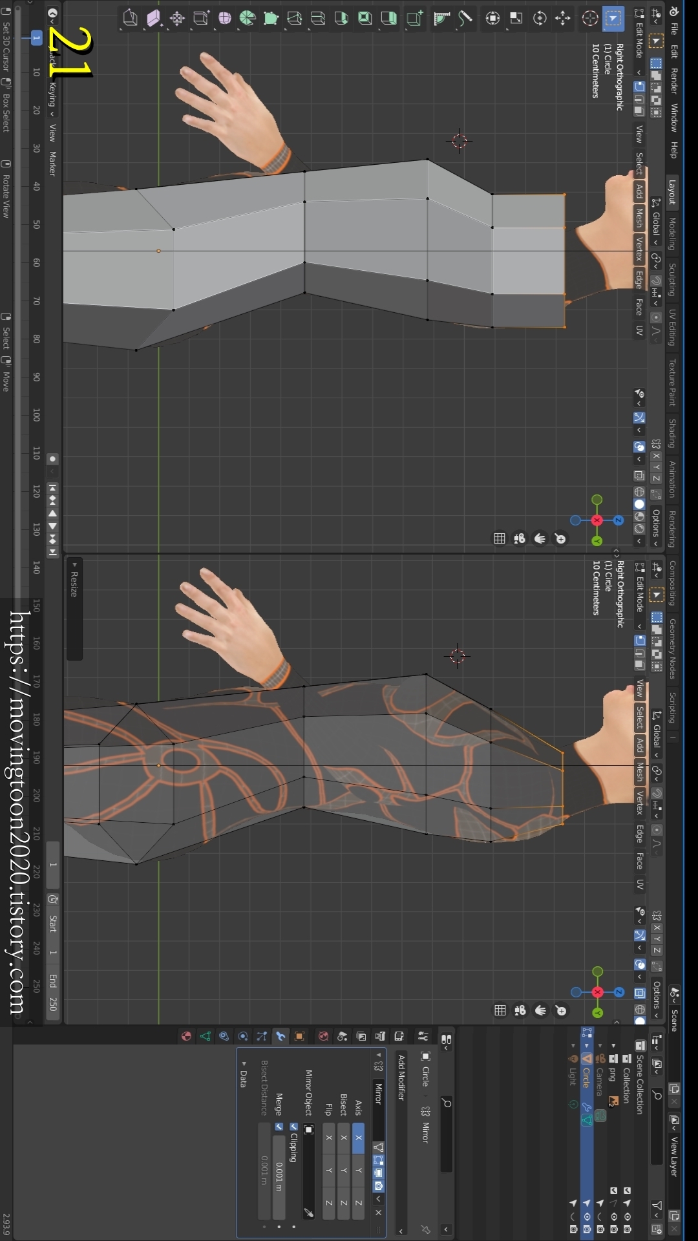
Task: Expand the Resize operator panel
Action: point(74,565)
